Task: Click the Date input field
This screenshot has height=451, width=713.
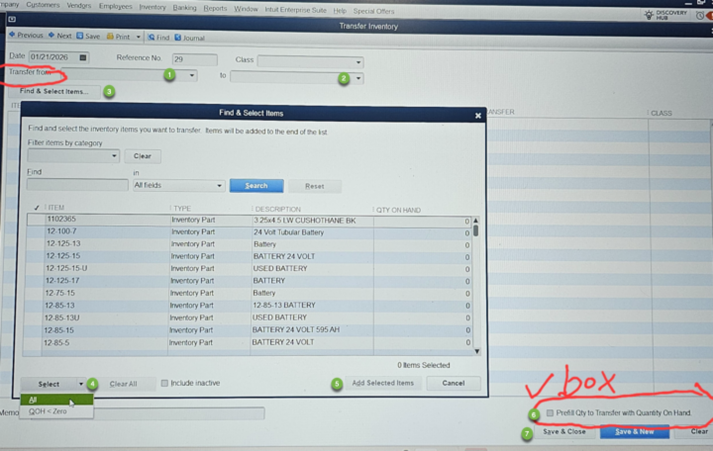Action: coord(53,57)
